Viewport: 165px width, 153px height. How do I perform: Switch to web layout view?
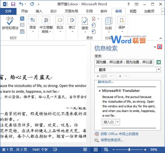pyautogui.click(x=106, y=149)
